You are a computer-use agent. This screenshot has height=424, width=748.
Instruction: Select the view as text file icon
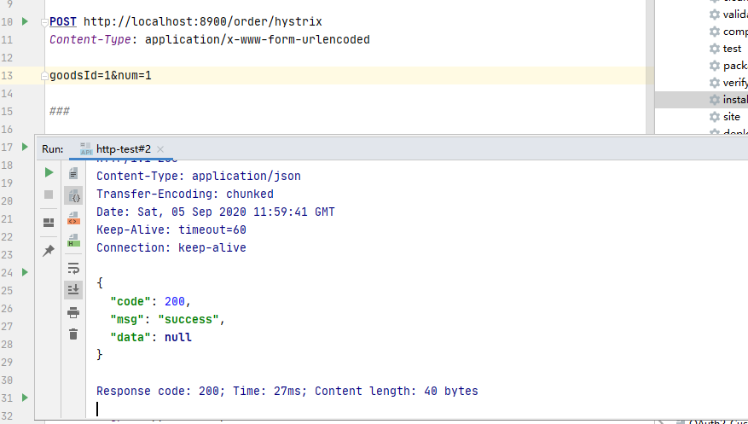pos(73,173)
